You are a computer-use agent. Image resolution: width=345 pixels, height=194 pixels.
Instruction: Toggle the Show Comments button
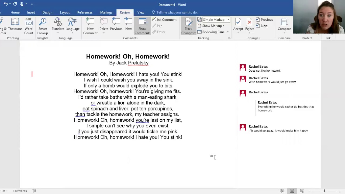(142, 26)
